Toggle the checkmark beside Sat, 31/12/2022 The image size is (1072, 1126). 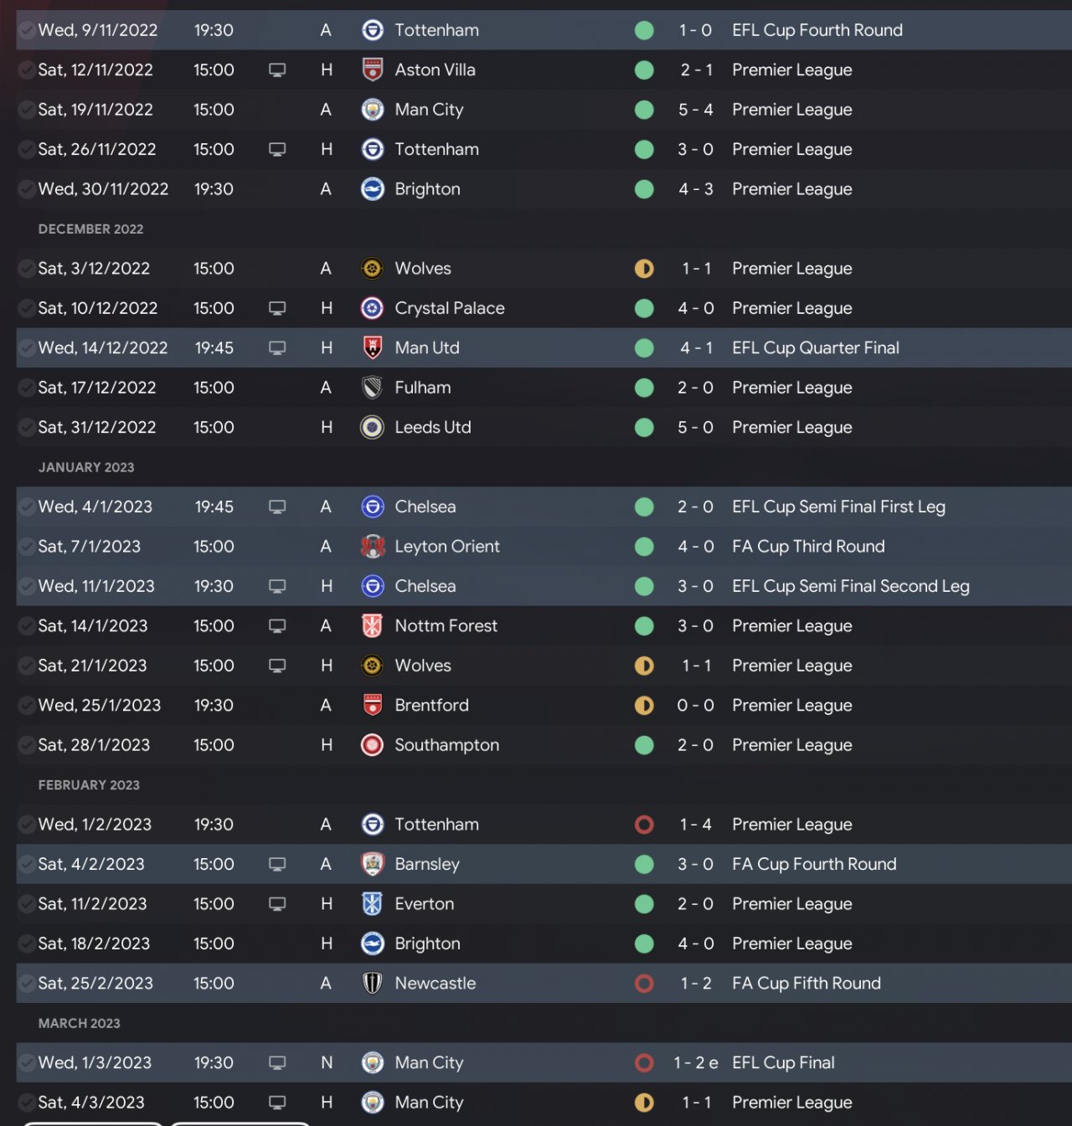[x=26, y=427]
